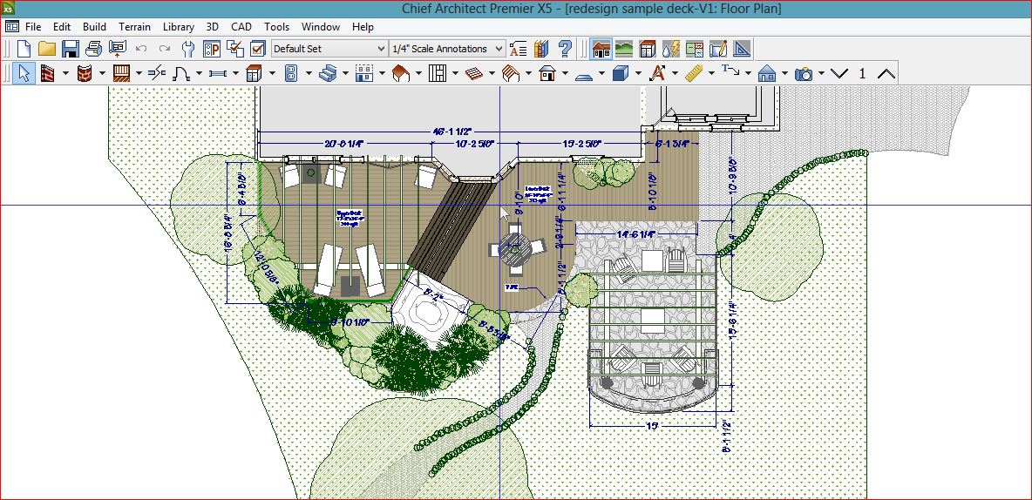Select the Door tool

pyautogui.click(x=181, y=73)
